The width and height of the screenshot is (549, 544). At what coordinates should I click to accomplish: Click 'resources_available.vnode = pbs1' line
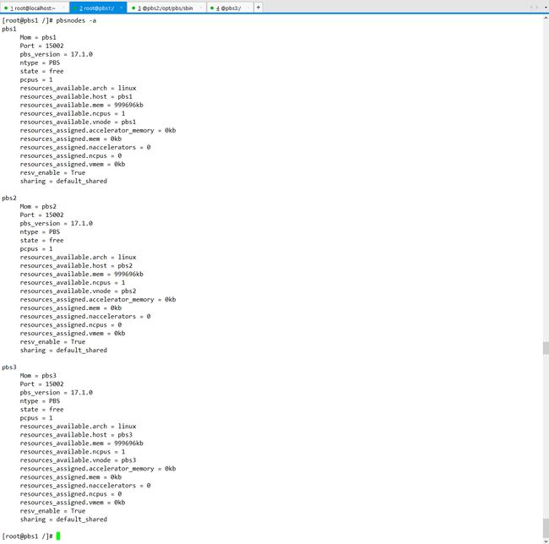[x=78, y=122]
